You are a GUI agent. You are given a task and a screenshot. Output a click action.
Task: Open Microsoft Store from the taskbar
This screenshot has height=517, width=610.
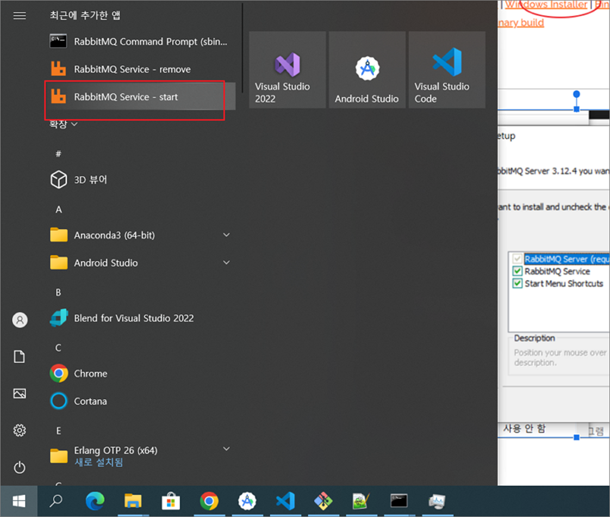[171, 501]
